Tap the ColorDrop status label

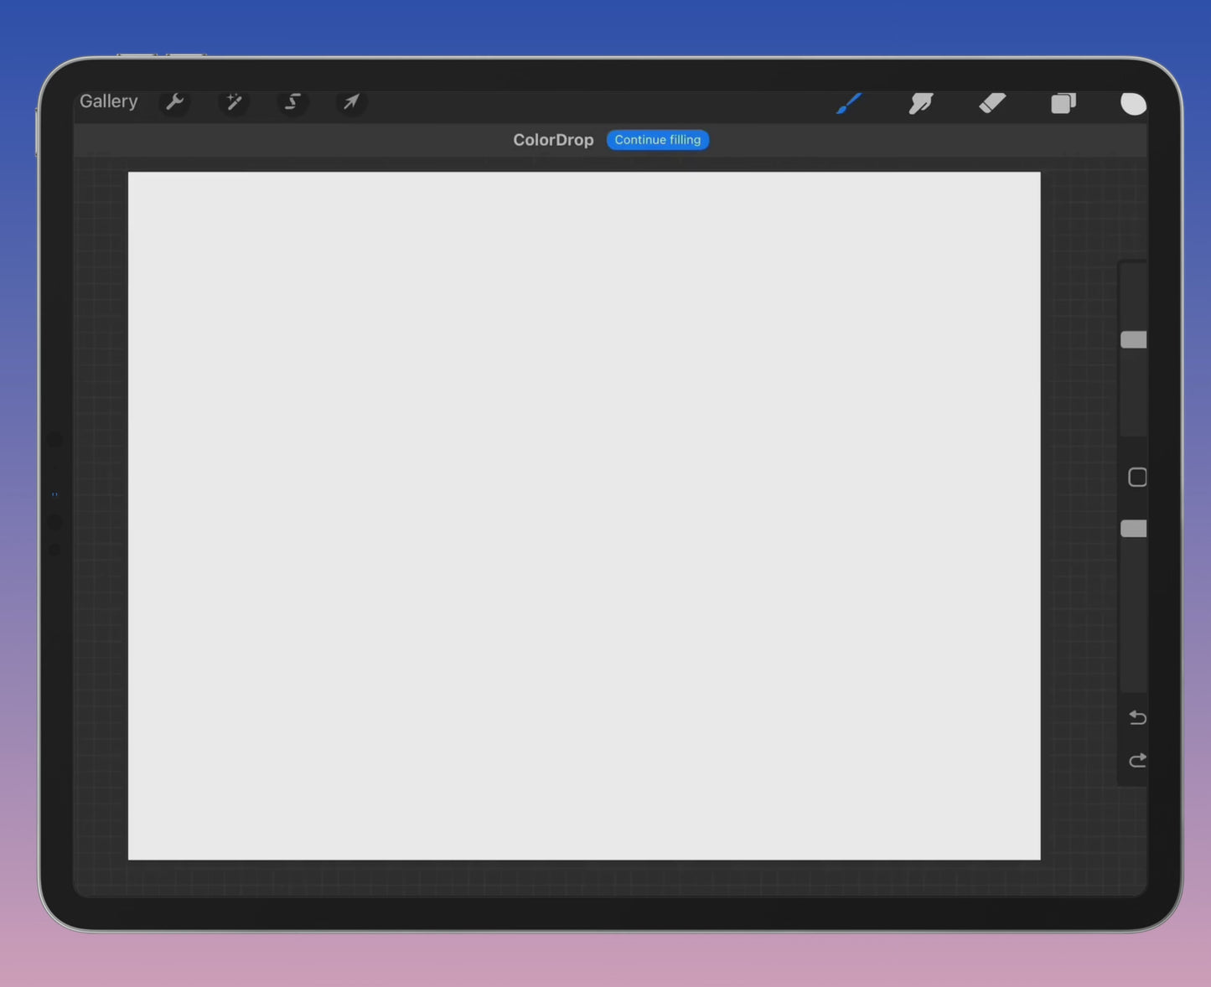pyautogui.click(x=553, y=139)
